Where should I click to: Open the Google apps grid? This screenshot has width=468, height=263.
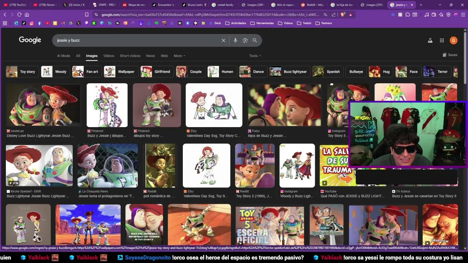442,41
